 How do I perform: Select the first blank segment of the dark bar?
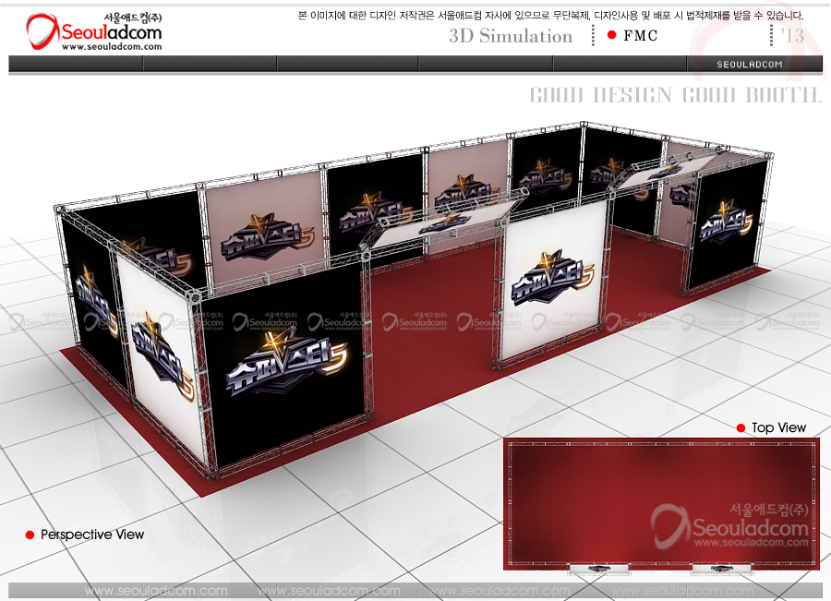pos(76,64)
